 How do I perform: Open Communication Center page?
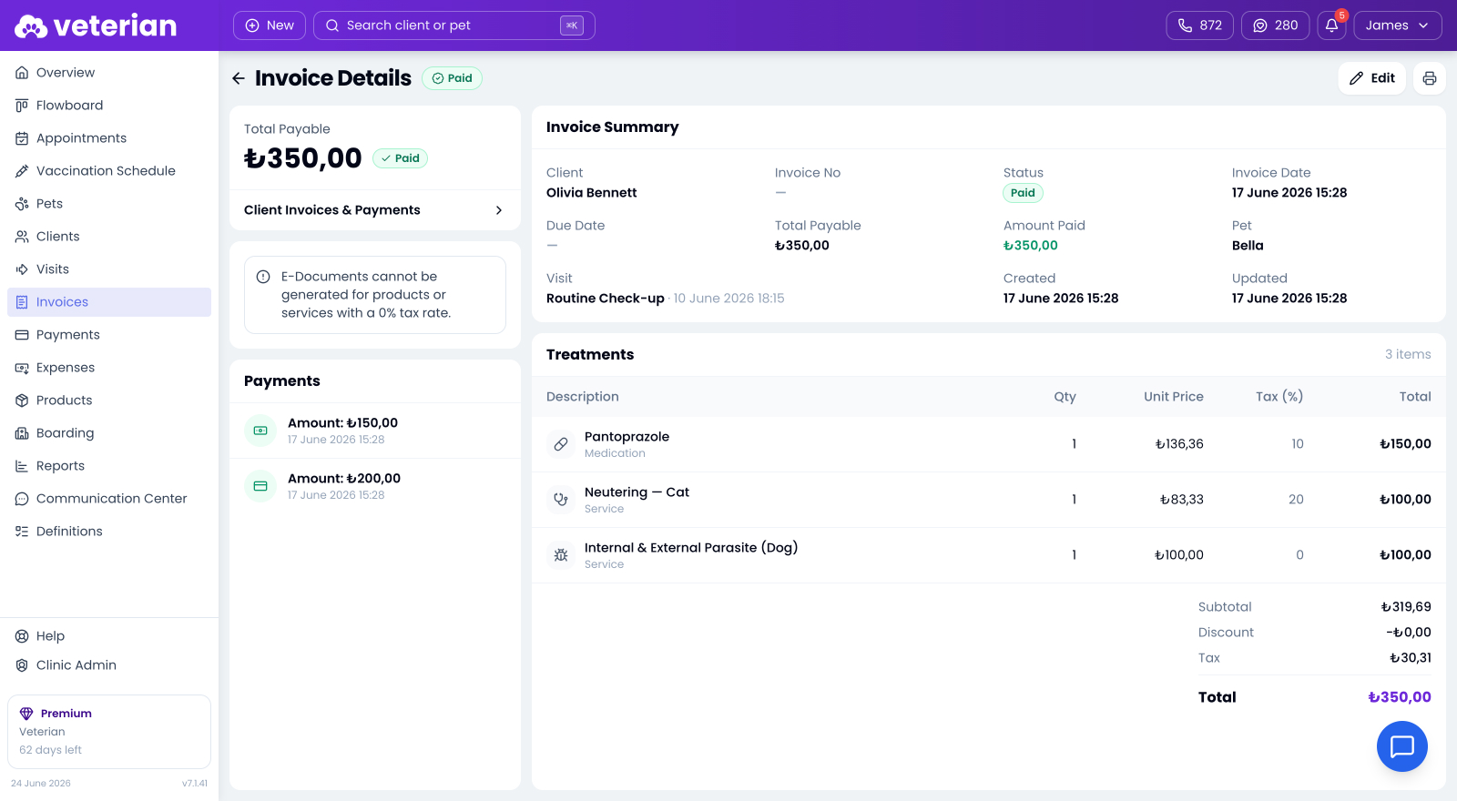[x=109, y=499]
